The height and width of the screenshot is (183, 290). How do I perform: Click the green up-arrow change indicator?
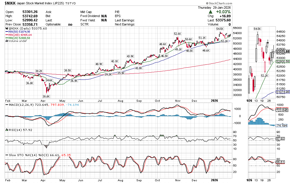pyautogui.click(x=210, y=12)
